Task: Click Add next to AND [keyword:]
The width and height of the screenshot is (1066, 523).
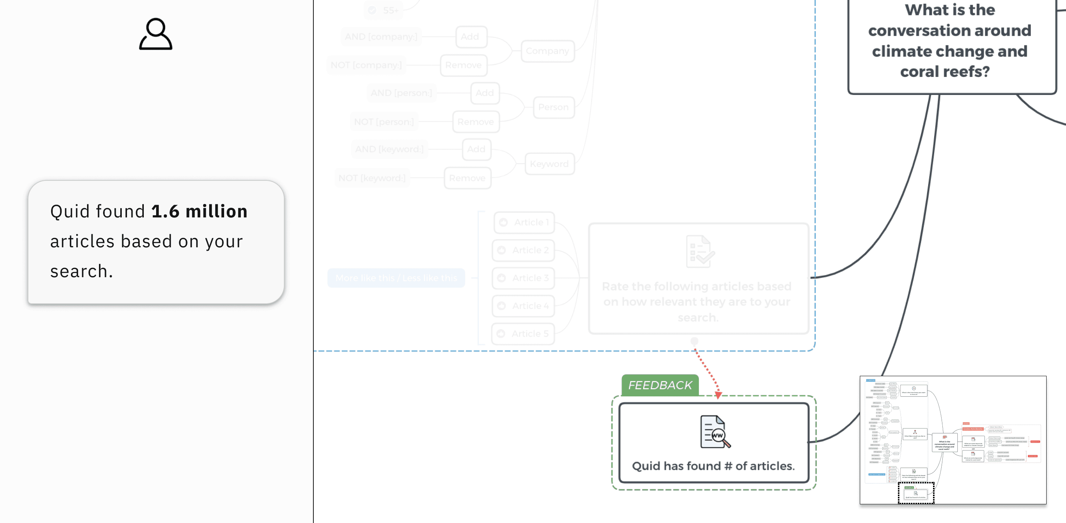Action: (477, 149)
